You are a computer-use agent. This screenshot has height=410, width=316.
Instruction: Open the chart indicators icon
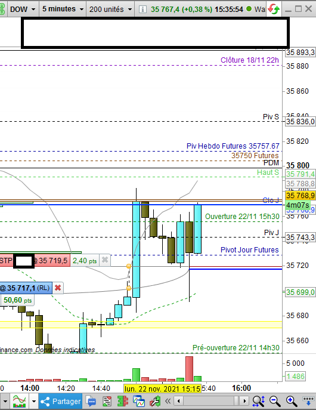20,401
